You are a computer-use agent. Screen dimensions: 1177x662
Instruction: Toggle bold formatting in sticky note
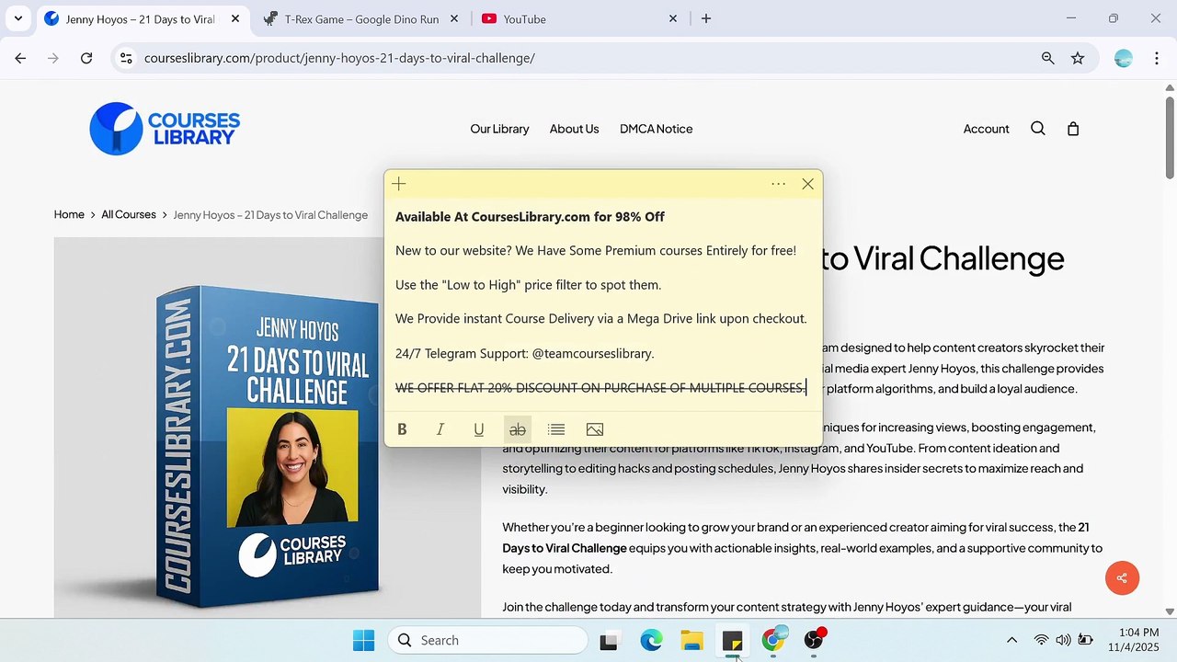[x=402, y=429]
